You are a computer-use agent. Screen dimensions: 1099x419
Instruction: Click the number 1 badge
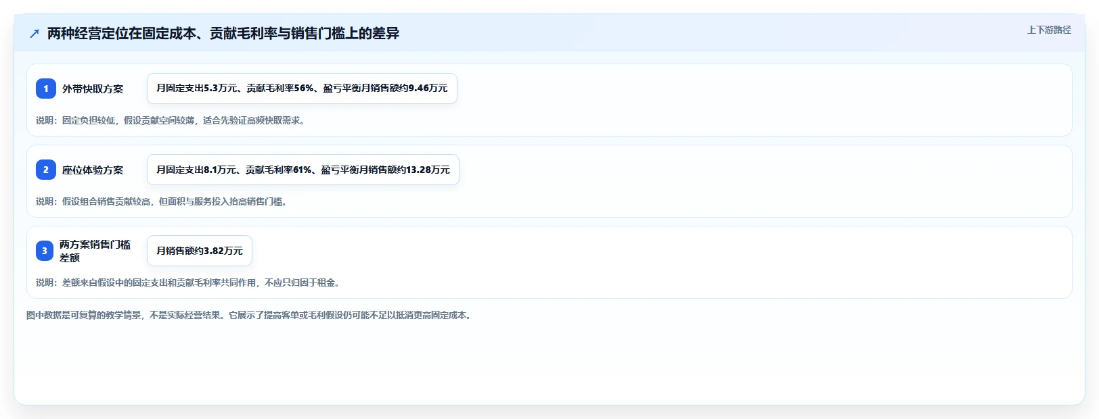(46, 89)
